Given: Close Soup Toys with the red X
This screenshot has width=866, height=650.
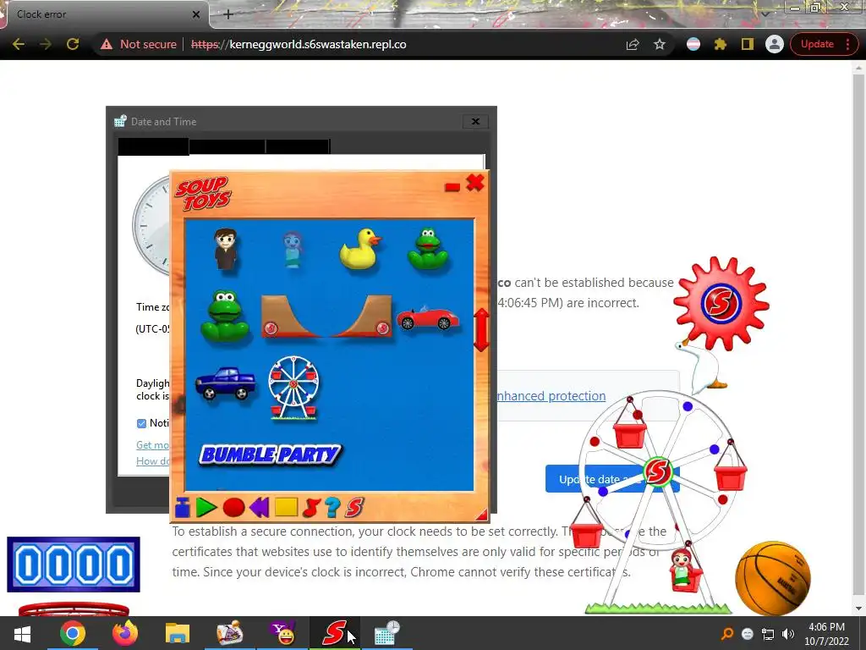Looking at the screenshot, I should pos(475,183).
